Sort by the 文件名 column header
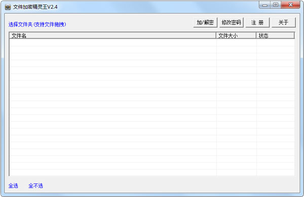 tap(112, 36)
